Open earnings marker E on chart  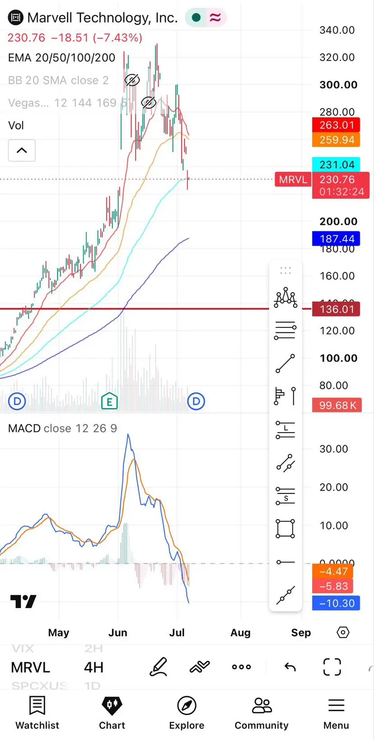(x=109, y=401)
